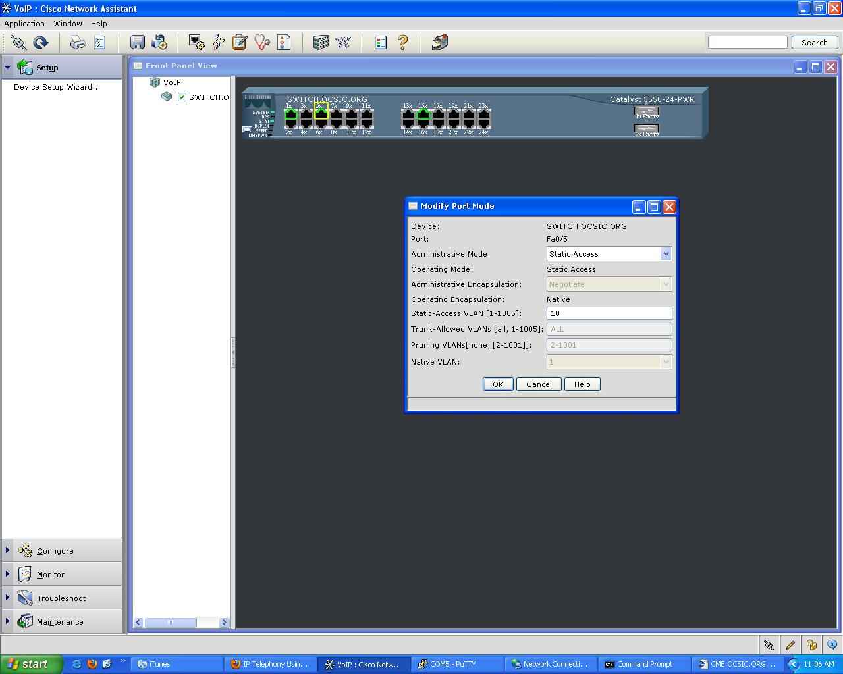Toggle the SWITCH.O device checkbox

pos(182,97)
